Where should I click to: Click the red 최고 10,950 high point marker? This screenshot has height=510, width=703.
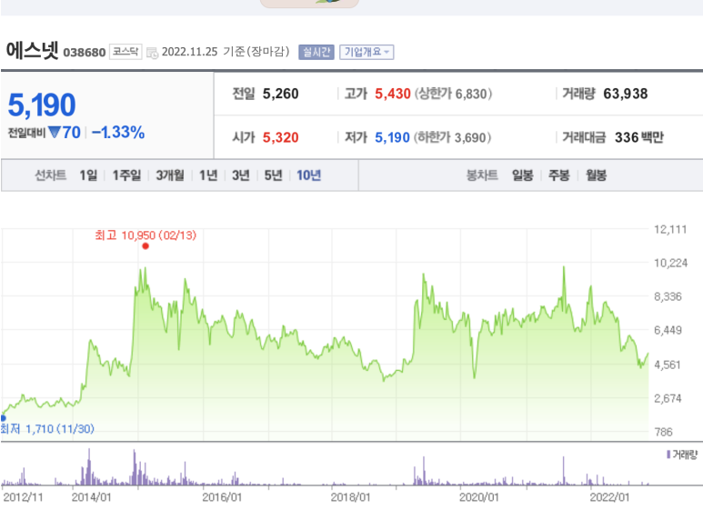coord(146,246)
